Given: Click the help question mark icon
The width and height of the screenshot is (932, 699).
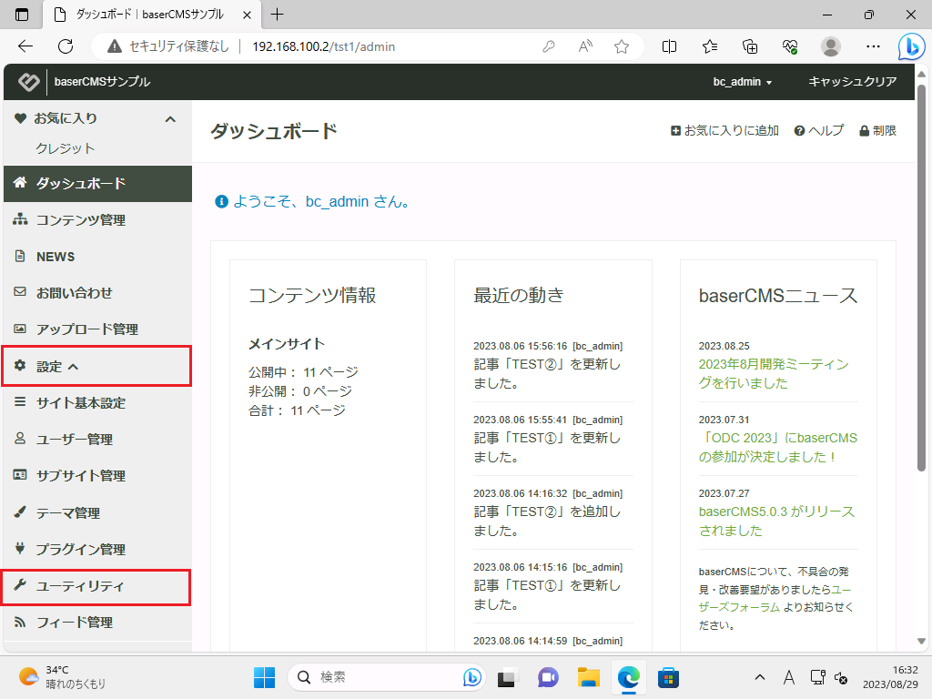Looking at the screenshot, I should [x=799, y=131].
